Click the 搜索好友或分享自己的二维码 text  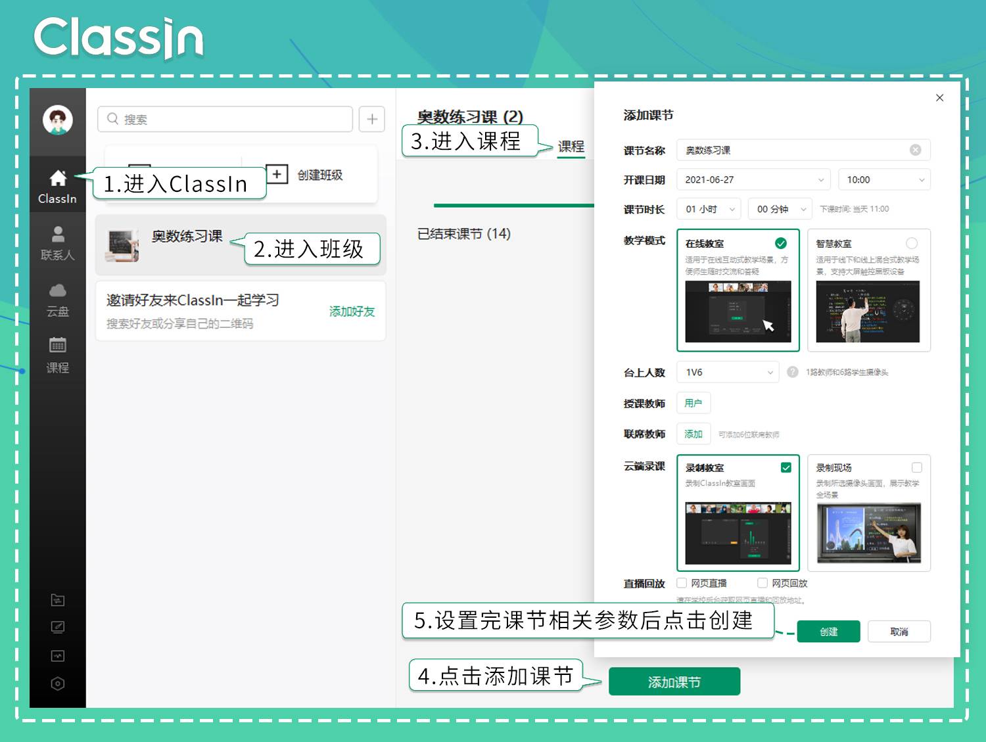coord(180,323)
